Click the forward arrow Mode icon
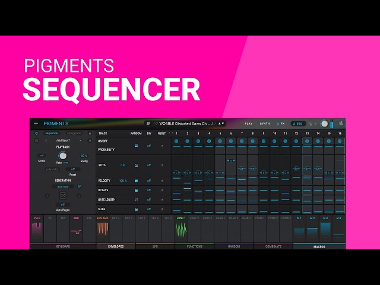The image size is (380, 285). coord(42,156)
